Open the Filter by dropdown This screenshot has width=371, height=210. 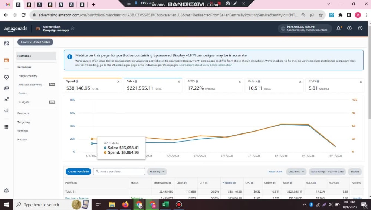tap(157, 172)
